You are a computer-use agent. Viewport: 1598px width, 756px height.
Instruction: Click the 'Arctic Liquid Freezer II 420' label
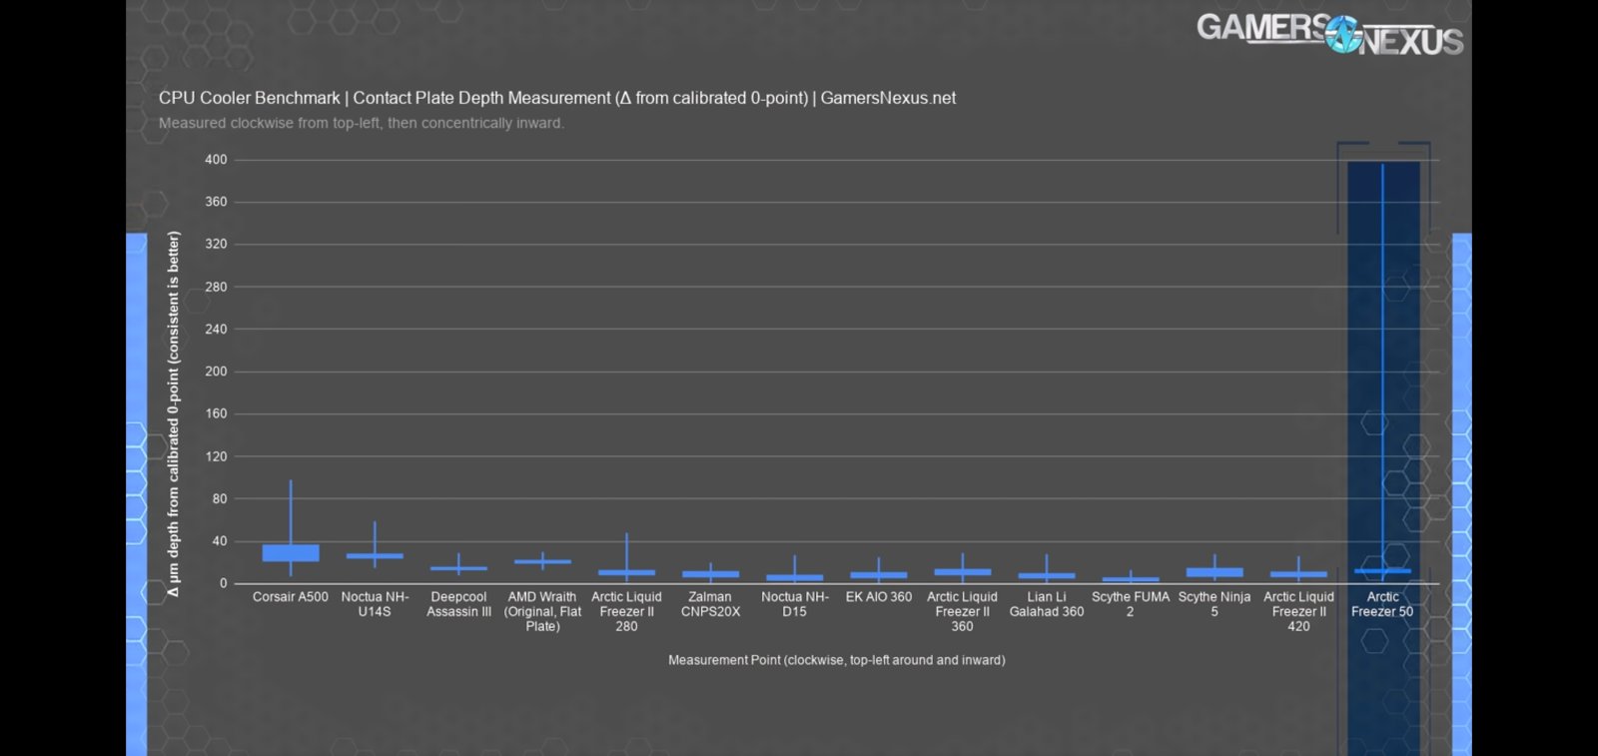(1298, 611)
